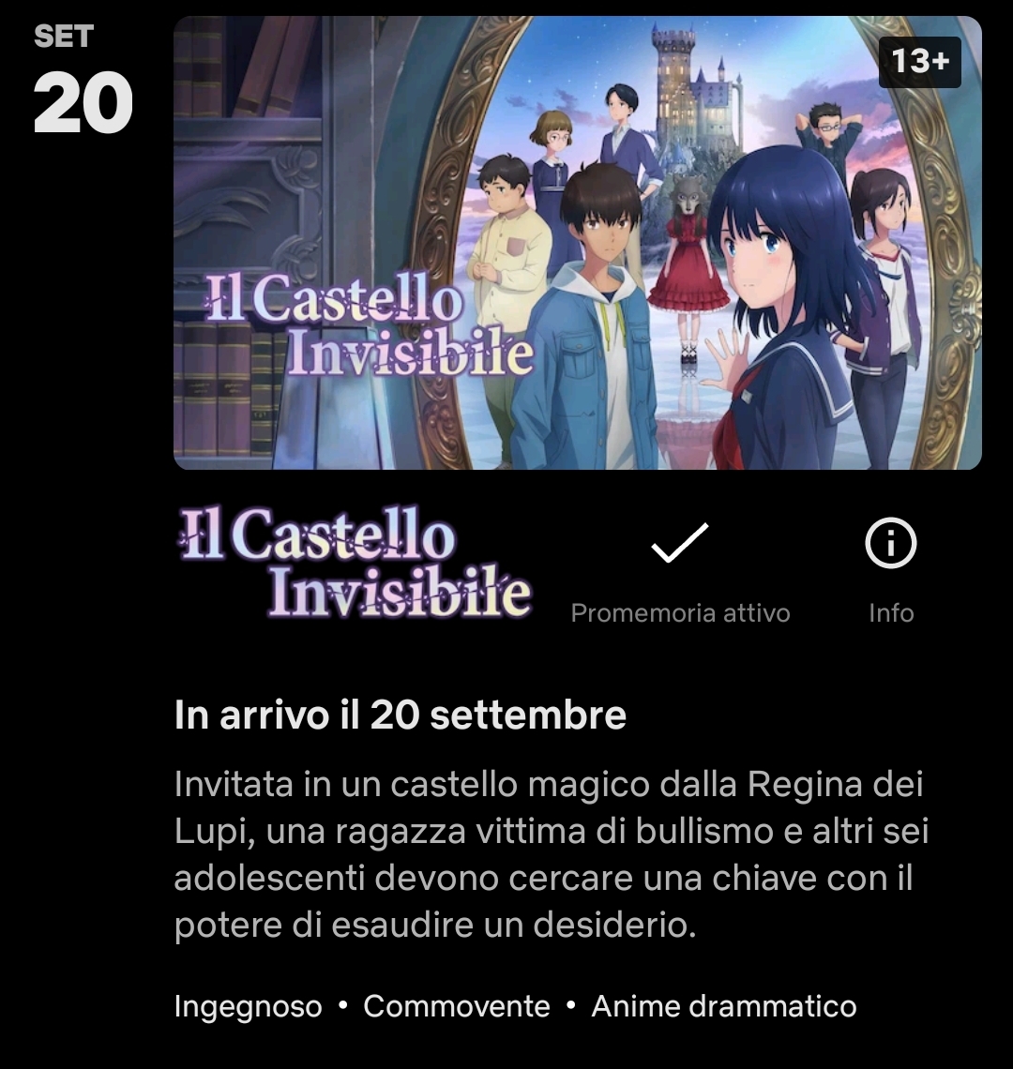The width and height of the screenshot is (1013, 1069).
Task: Open the Info circle icon
Action: point(890,543)
